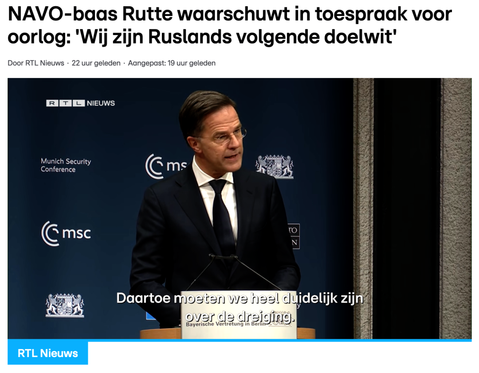This screenshot has height=373, width=479.
Task: Click the partially hidden NATO logo on backdrop
Action: [x=294, y=236]
